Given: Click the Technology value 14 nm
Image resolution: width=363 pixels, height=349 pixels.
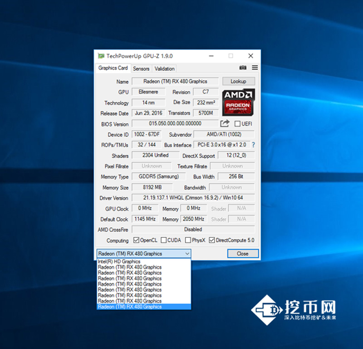Looking at the screenshot, I should [148, 103].
